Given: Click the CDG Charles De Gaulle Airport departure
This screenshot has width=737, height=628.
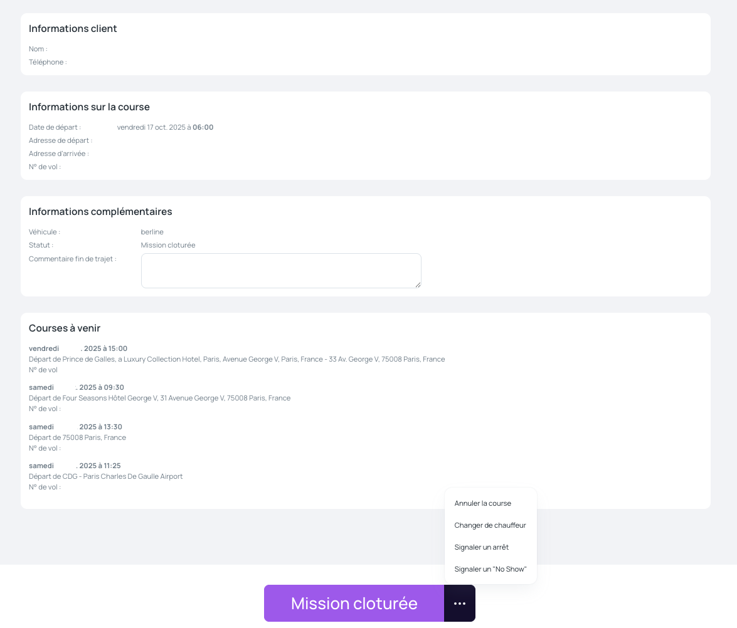Looking at the screenshot, I should point(105,476).
